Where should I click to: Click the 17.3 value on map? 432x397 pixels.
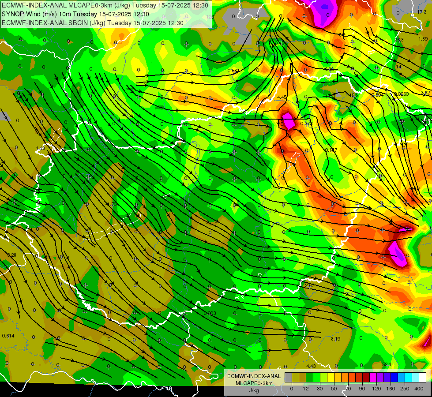[422, 12]
